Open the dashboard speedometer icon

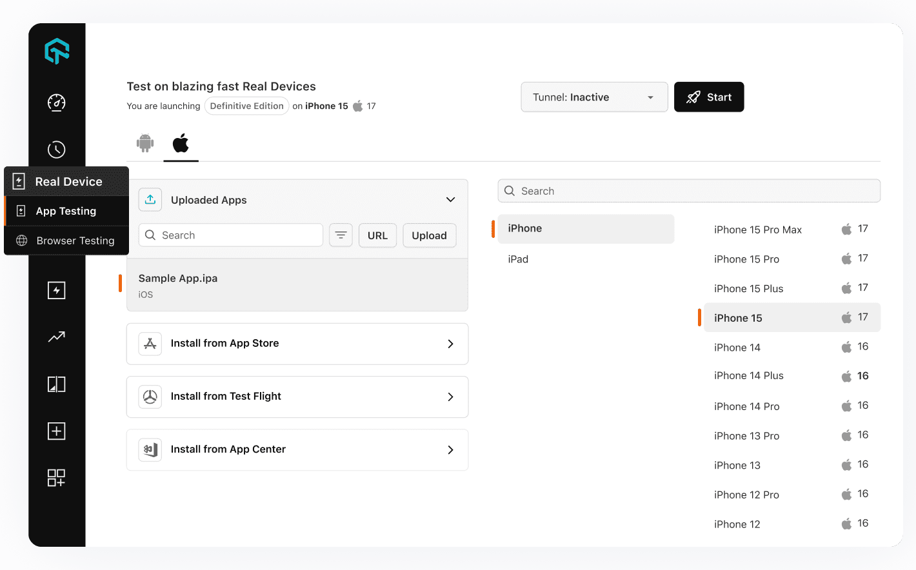point(57,103)
